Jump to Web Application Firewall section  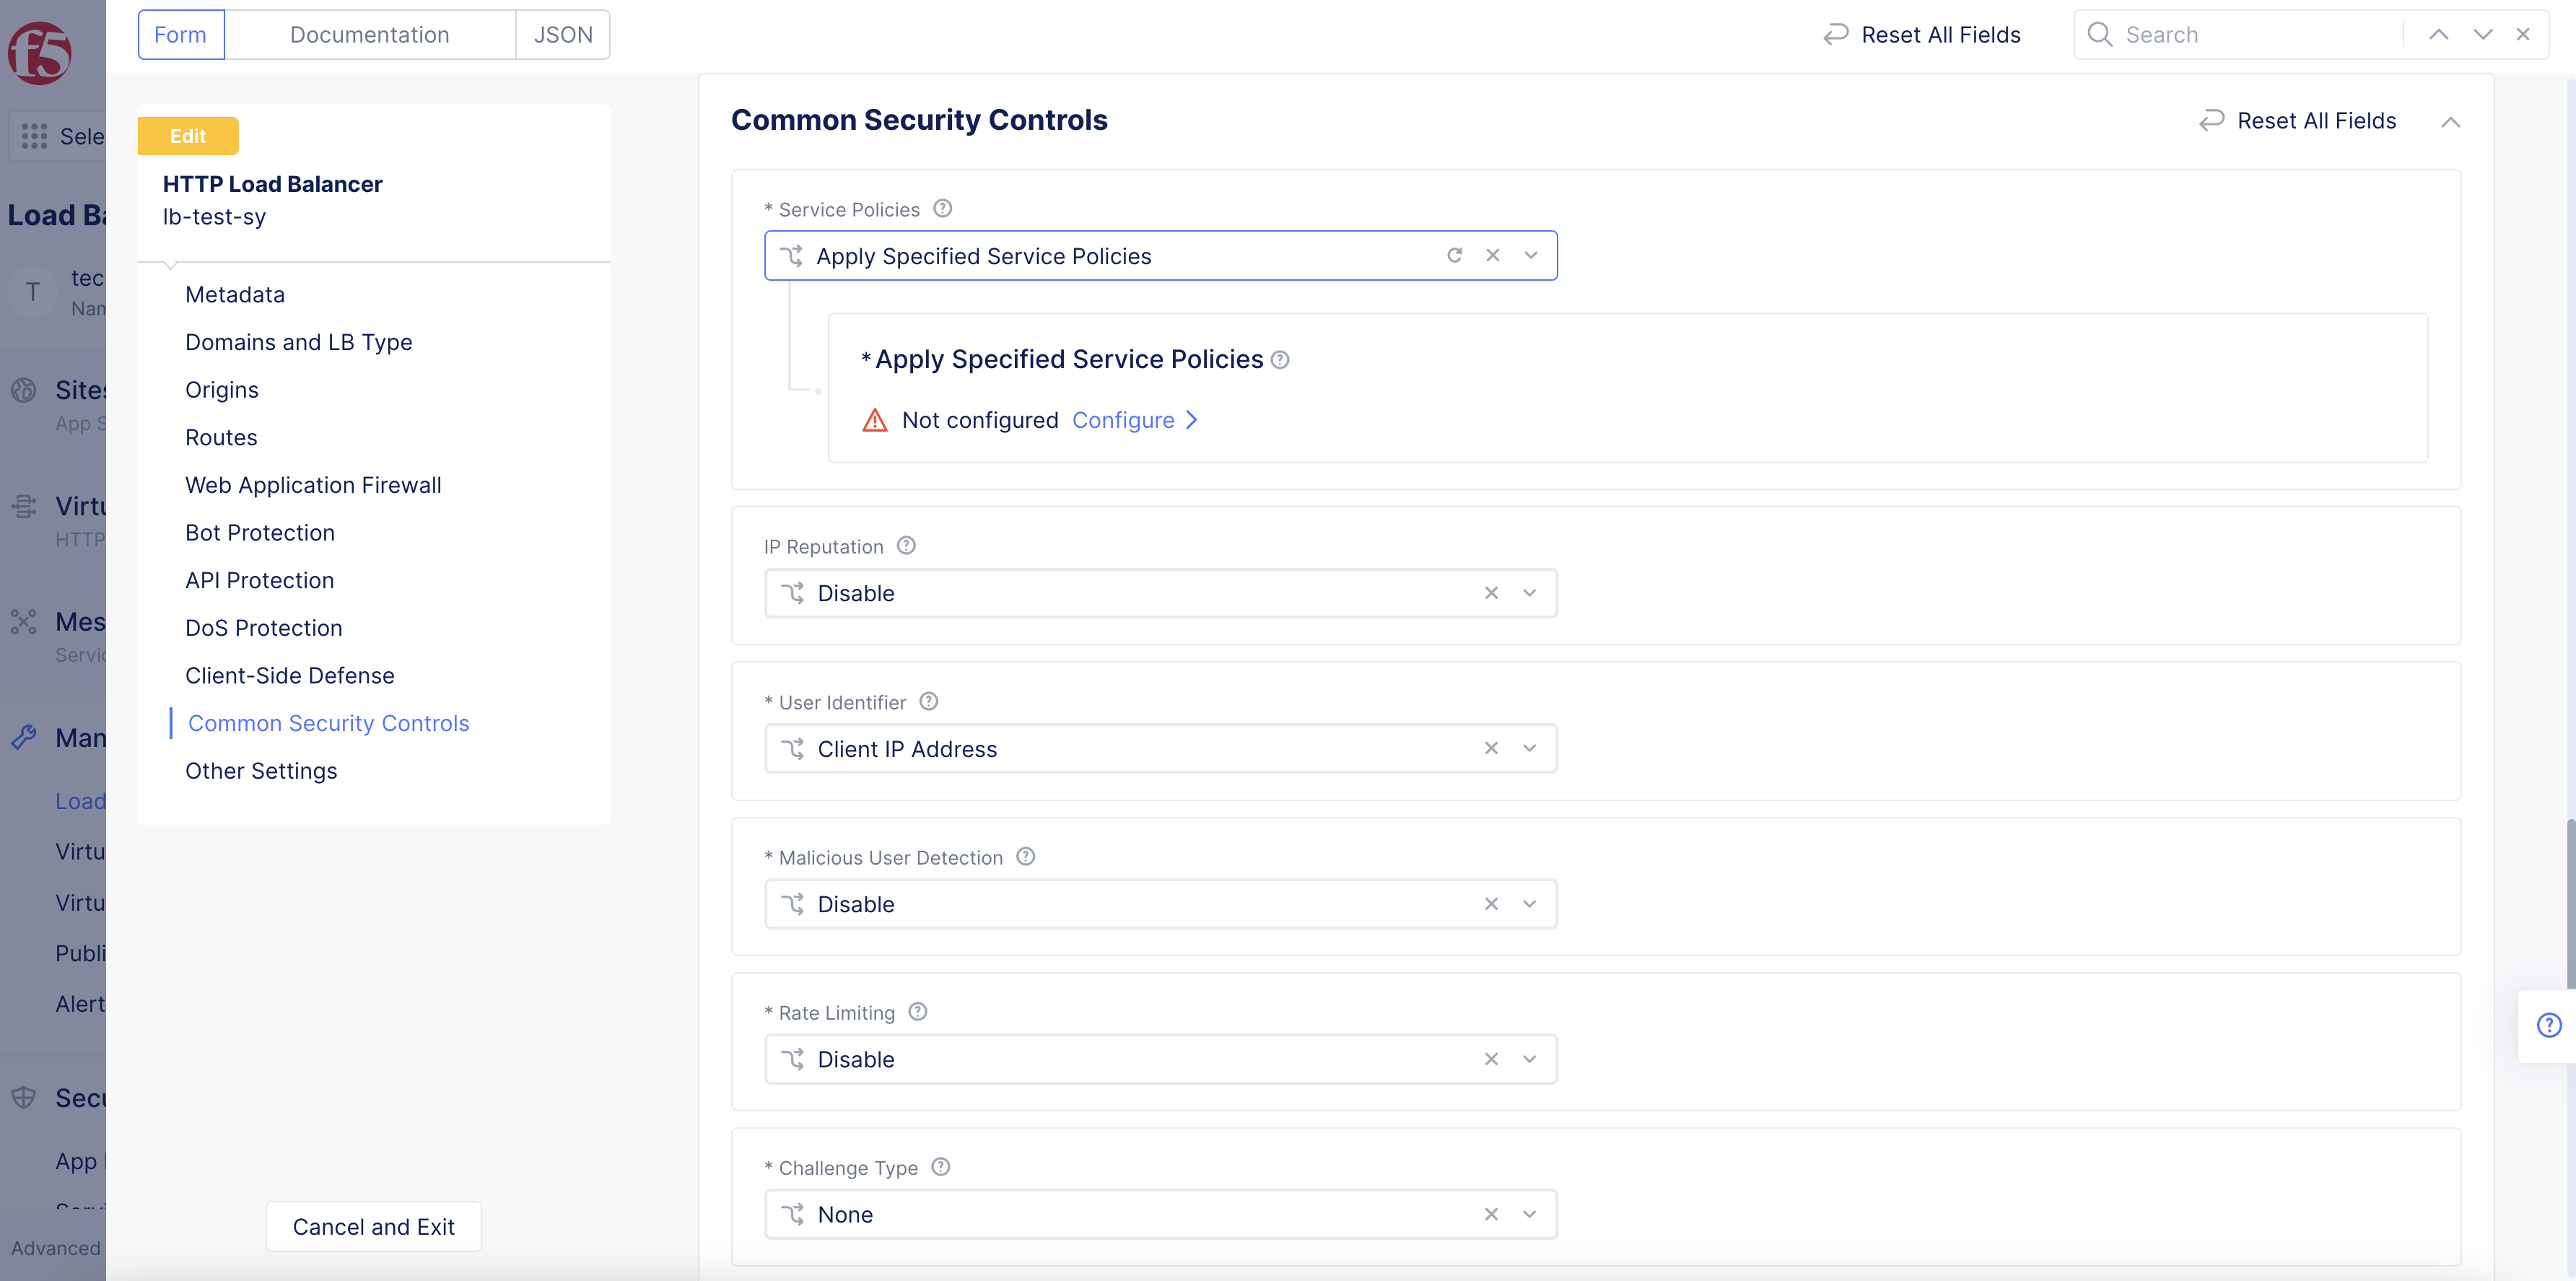click(313, 485)
